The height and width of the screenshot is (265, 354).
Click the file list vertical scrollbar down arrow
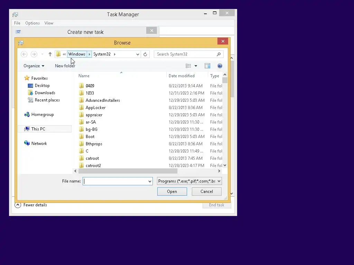(225, 165)
